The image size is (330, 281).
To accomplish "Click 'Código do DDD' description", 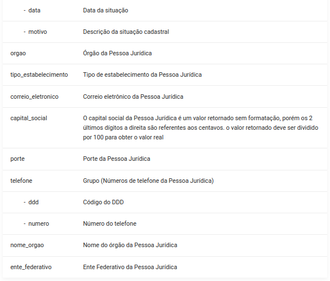I will [x=103, y=202].
